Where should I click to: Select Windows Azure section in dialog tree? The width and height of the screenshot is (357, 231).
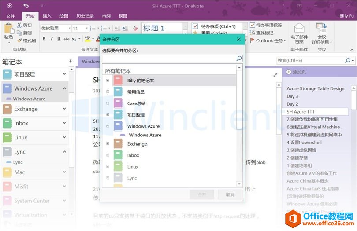(145, 135)
